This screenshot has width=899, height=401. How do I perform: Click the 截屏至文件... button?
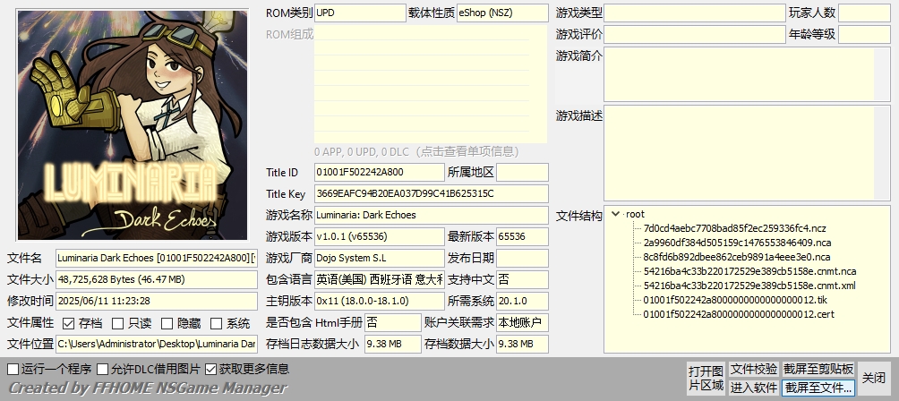coord(818,388)
